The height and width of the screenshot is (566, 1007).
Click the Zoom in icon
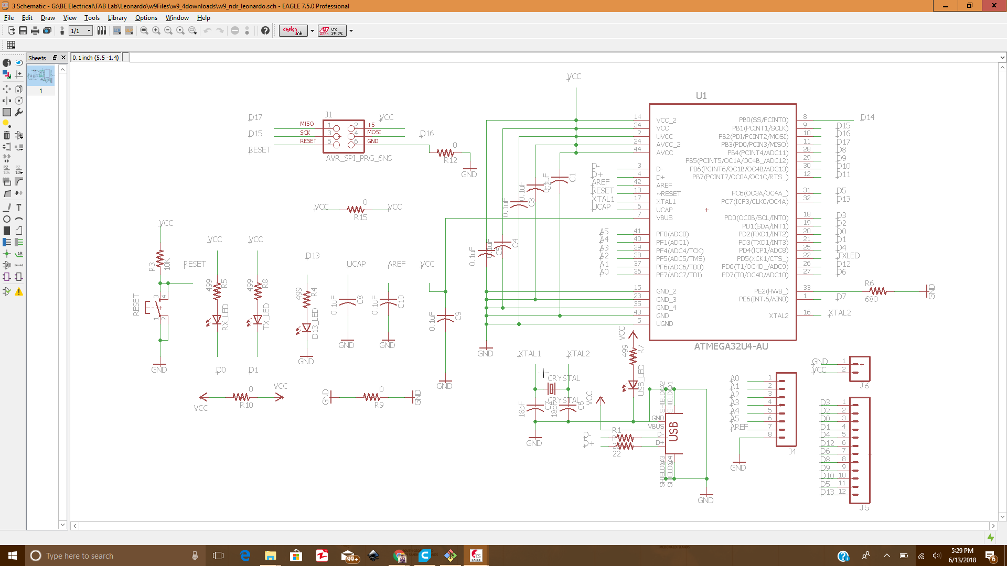tap(156, 31)
